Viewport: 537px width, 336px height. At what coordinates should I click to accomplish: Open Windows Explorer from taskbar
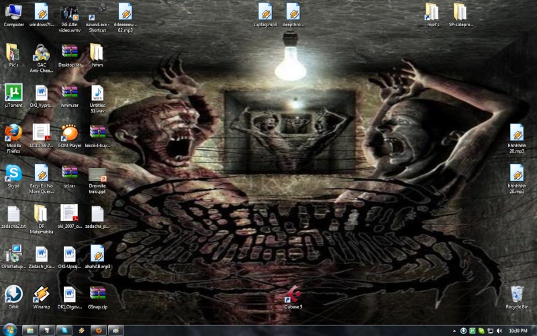tap(30, 331)
